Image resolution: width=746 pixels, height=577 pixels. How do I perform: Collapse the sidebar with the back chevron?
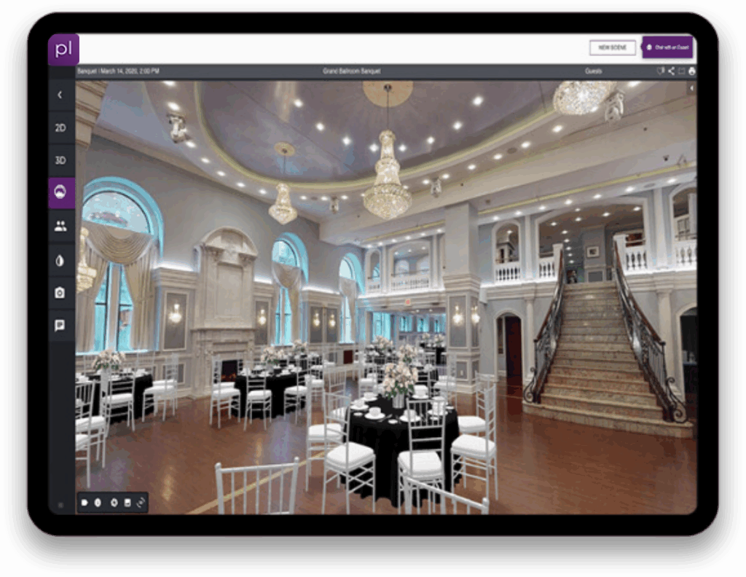point(60,95)
